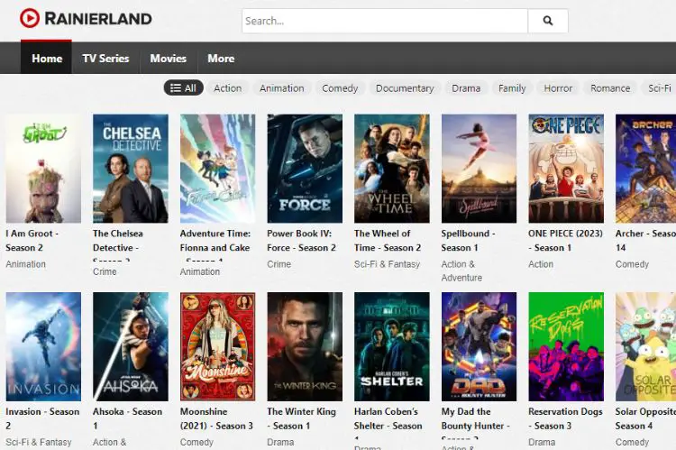Click 'Spellbound - Season 1' title link
Image resolution: width=676 pixels, height=450 pixels.
[x=468, y=240]
